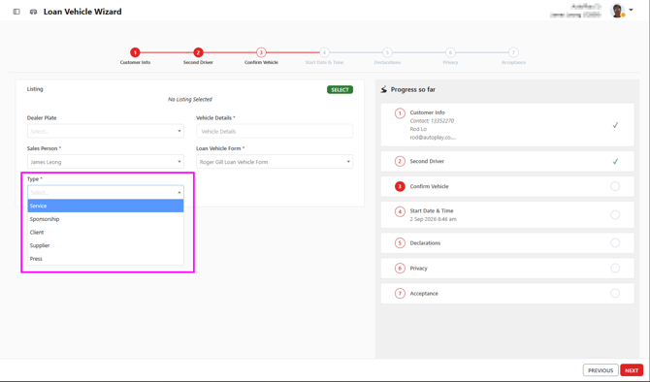The image size is (650, 382).
Task: Choose Press from the Type list
Action: 106,259
